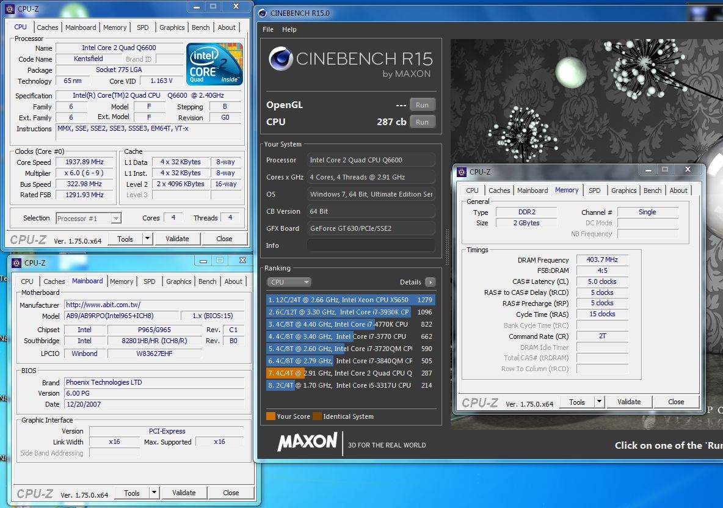723x508 pixels.
Task: Expand Tools arrow in Mainboard window
Action: (154, 492)
